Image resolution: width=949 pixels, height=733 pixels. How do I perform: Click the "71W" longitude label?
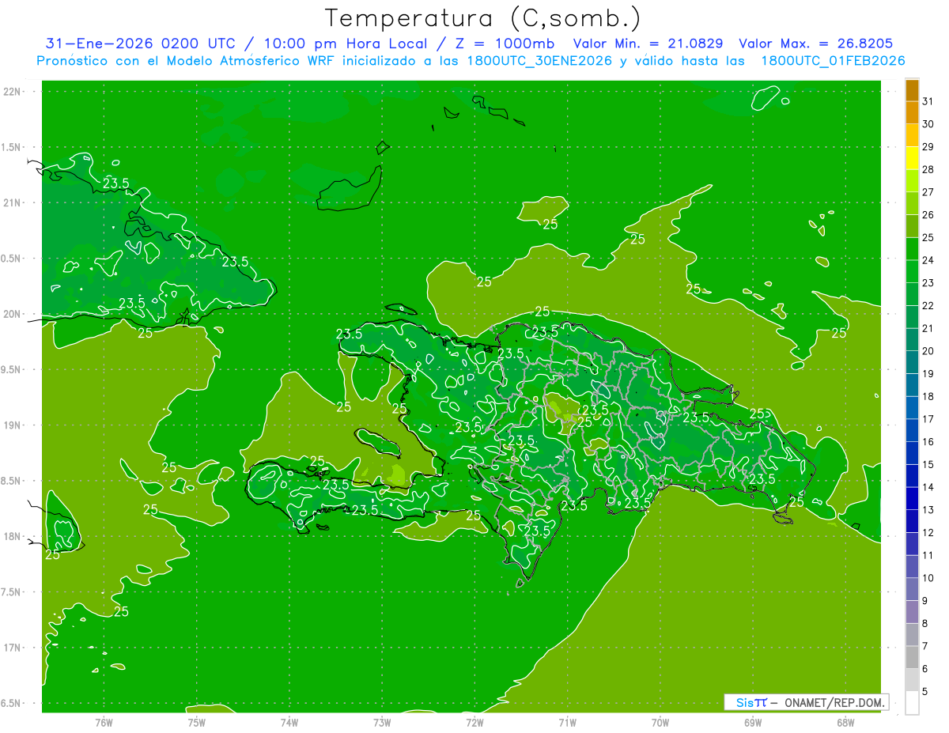pyautogui.click(x=567, y=723)
